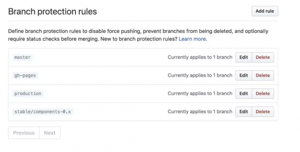
Task: Edit the gh-pages branch rule
Action: [x=244, y=75]
